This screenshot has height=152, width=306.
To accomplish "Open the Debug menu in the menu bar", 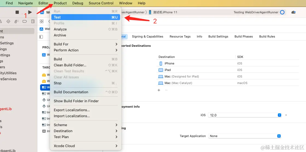I will point(78,3).
